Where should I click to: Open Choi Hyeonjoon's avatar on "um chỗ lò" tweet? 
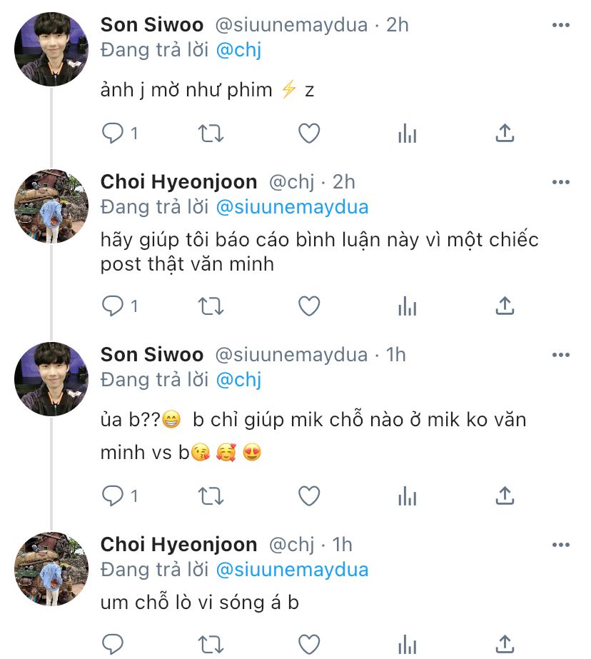coord(51,568)
